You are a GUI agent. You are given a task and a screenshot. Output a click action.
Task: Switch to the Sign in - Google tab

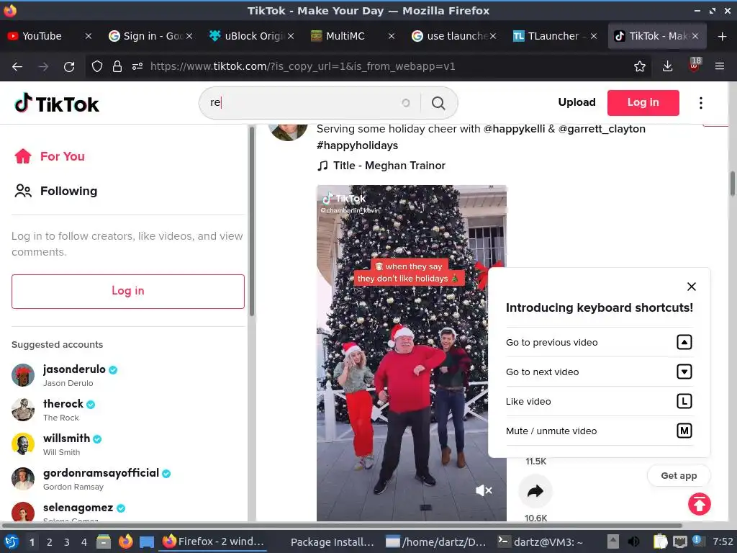(x=145, y=36)
